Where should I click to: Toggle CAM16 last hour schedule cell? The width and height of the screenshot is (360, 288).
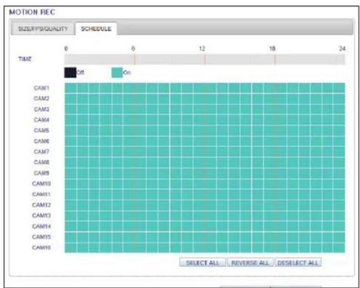(x=339, y=248)
